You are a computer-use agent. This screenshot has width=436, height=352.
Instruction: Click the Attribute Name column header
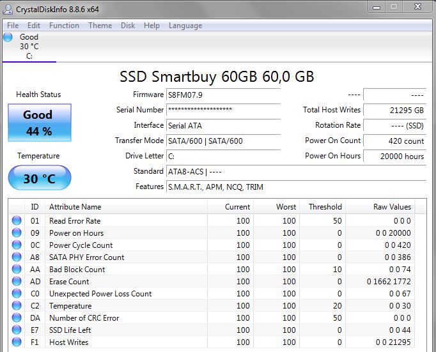126,207
